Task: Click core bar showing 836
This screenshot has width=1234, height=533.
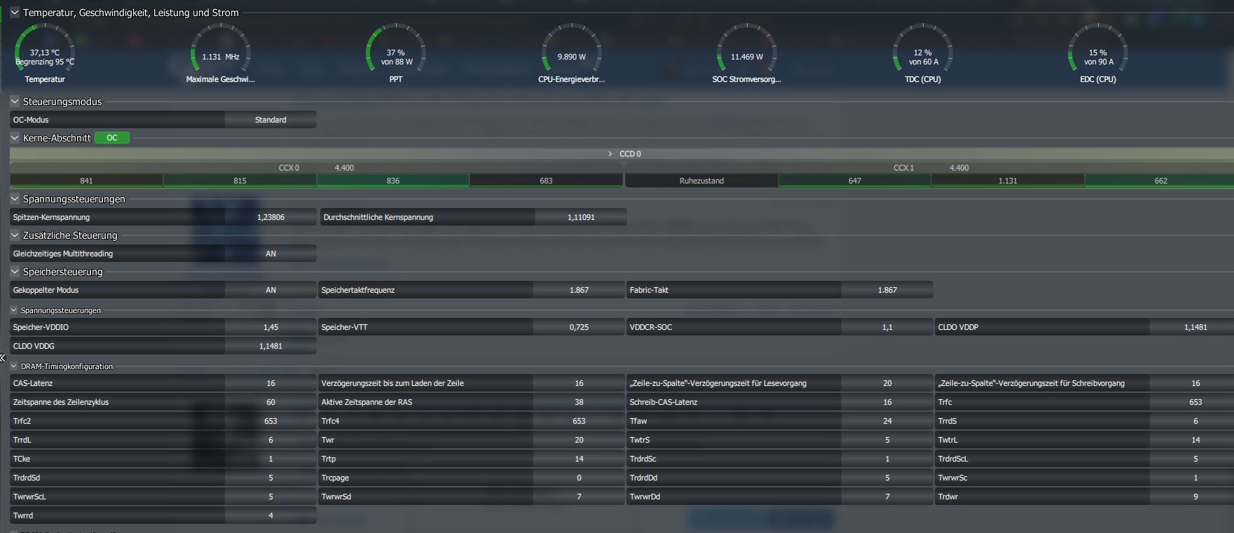Action: (x=393, y=181)
